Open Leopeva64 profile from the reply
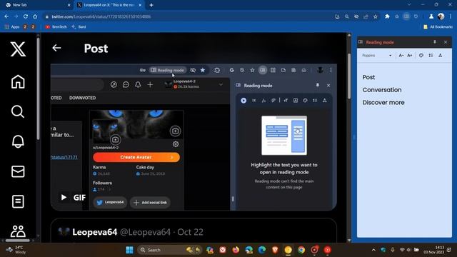This screenshot has width=457, height=257. point(95,232)
